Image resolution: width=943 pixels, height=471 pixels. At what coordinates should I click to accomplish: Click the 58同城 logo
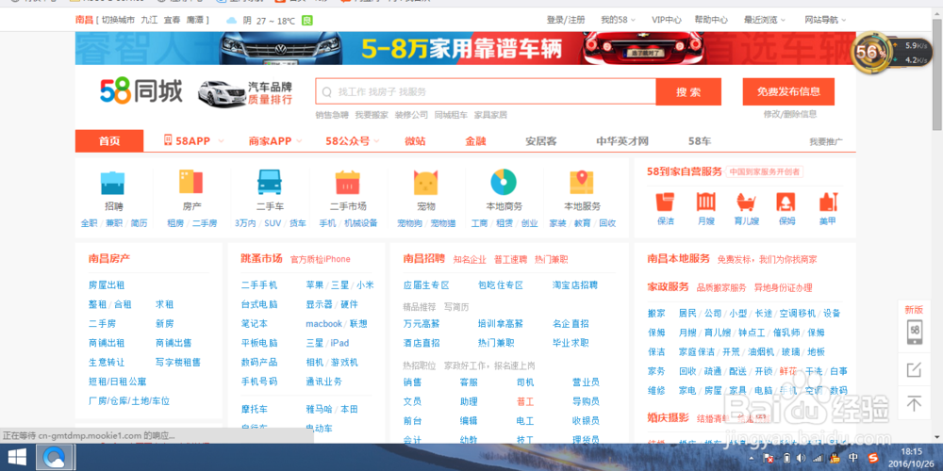pos(141,92)
